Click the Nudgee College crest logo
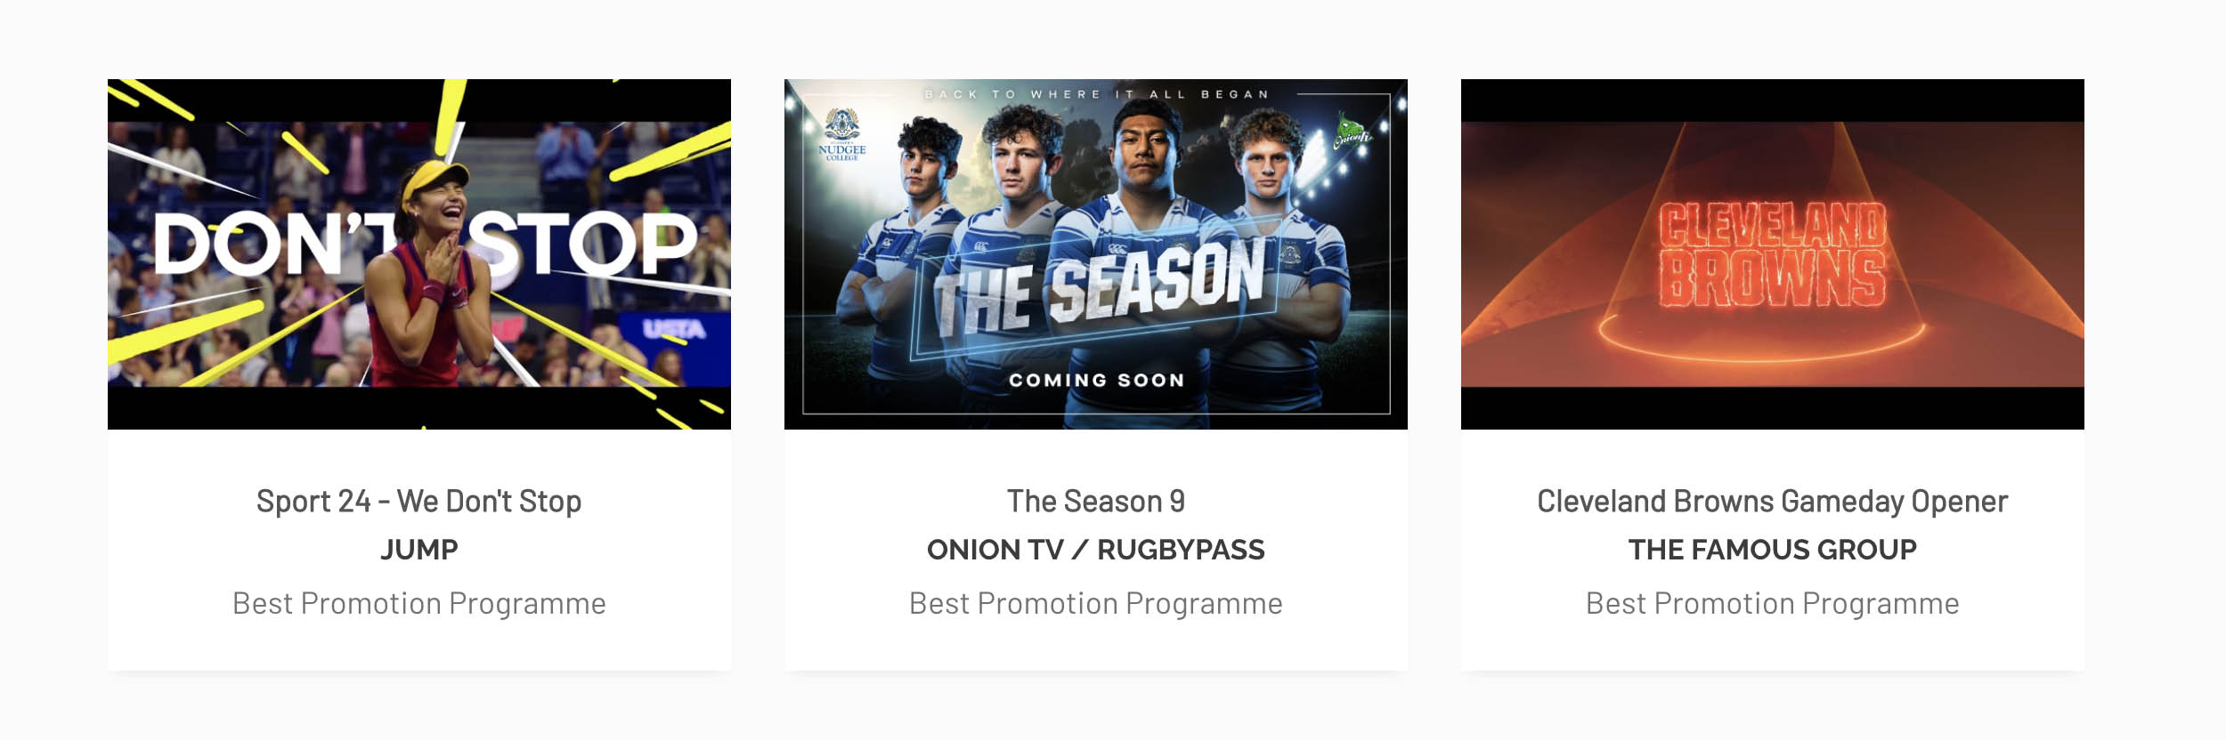Screen dimensions: 2226x740 pyautogui.click(x=841, y=134)
